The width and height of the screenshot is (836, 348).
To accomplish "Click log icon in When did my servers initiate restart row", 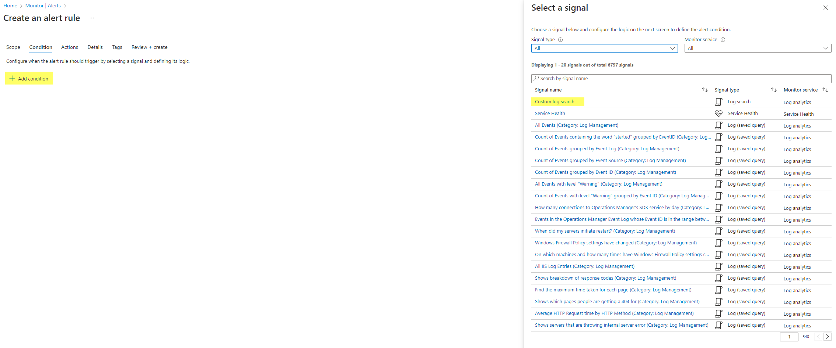I will tap(718, 231).
